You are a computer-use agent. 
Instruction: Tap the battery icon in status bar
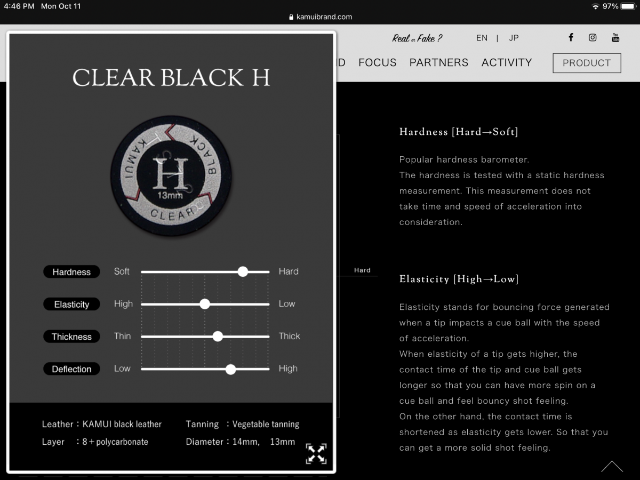629,6
